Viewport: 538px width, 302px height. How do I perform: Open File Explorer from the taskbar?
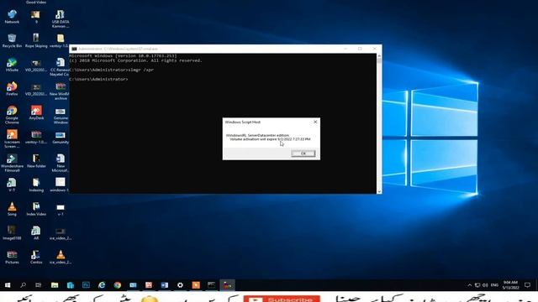(x=55, y=285)
